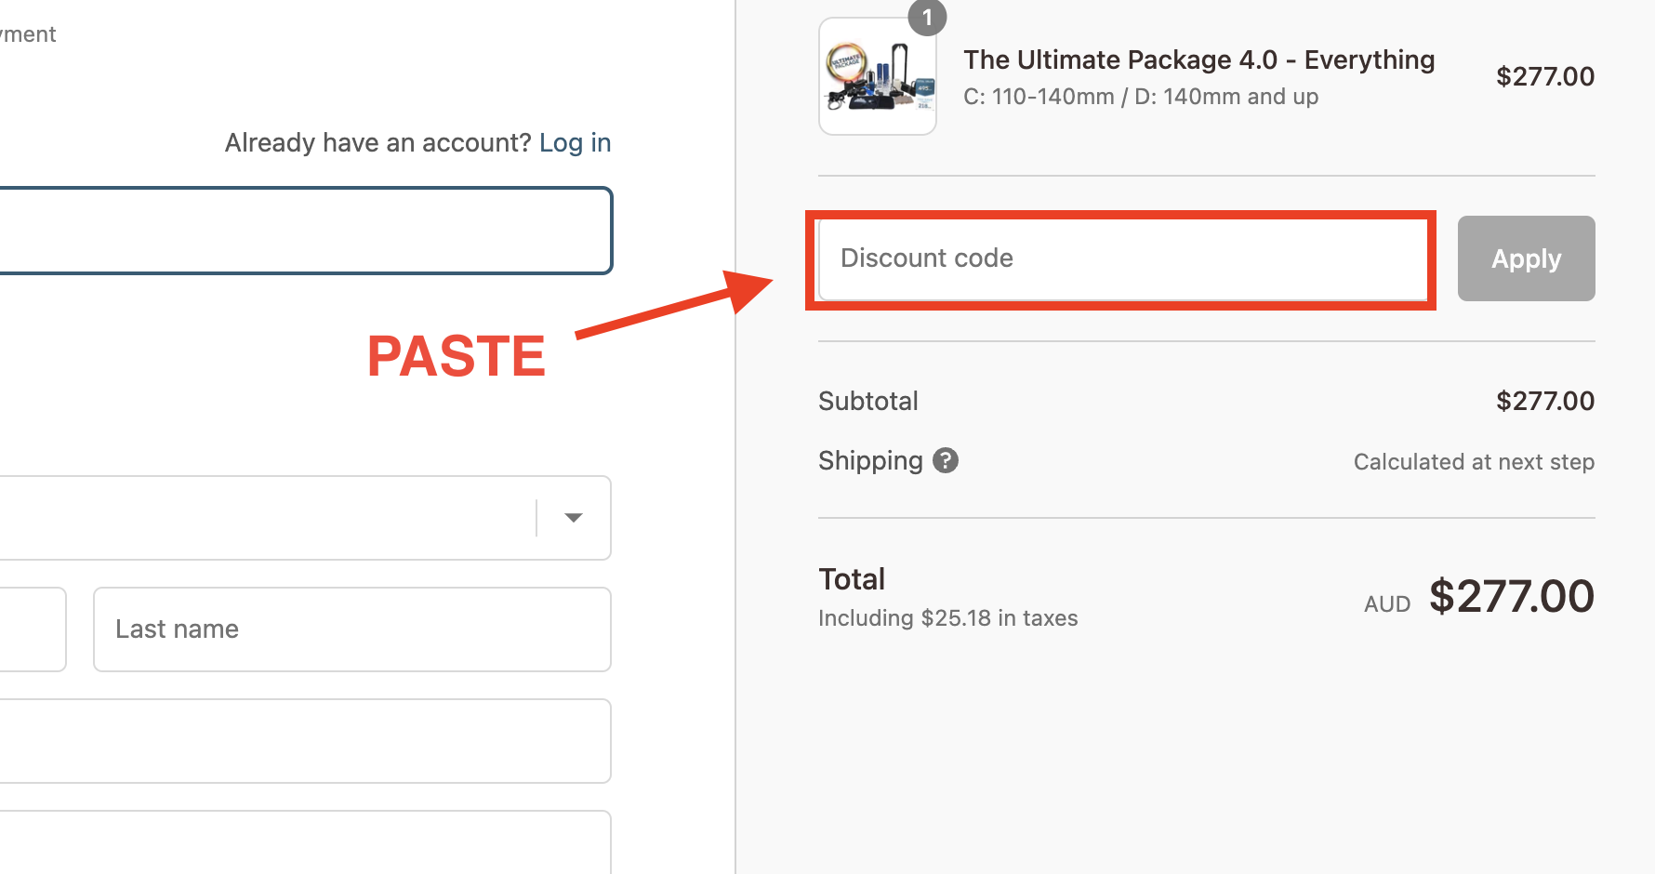Click the Total amount $277.00
Image resolution: width=1655 pixels, height=874 pixels.
[1511, 596]
